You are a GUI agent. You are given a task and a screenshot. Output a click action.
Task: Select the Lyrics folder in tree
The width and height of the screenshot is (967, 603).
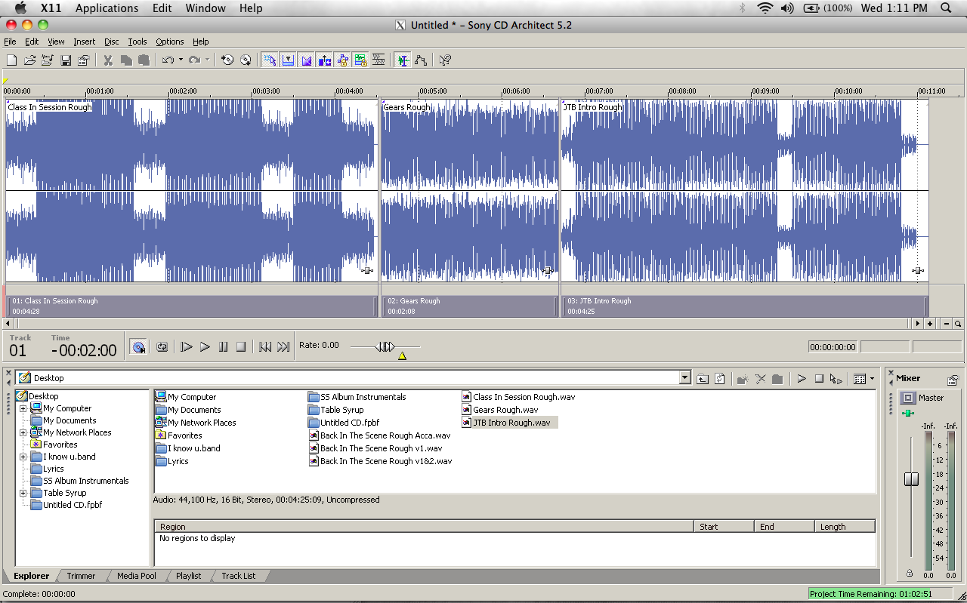(48, 469)
